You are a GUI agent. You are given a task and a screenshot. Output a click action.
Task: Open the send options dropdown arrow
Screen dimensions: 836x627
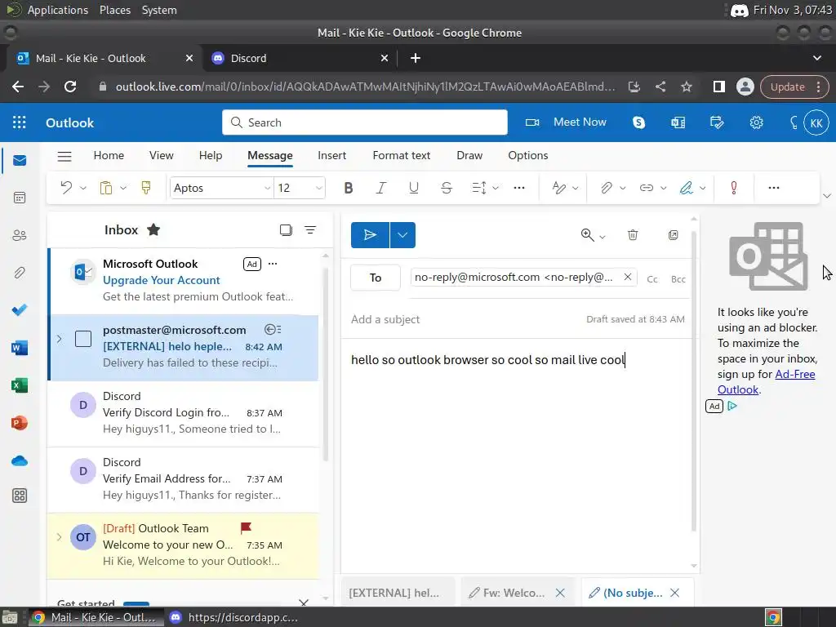pos(402,235)
